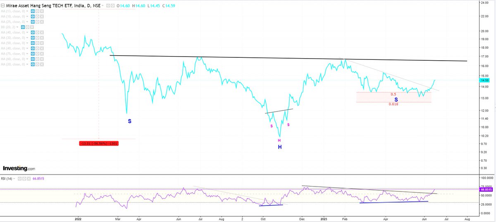This screenshot has height=222, width=496.
Task: Expand the MA (20, close, 0) dropdown arrow
Action: 27,64
